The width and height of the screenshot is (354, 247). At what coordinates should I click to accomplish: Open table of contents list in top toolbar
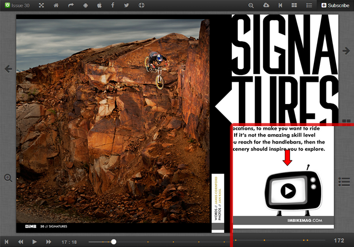309,5
